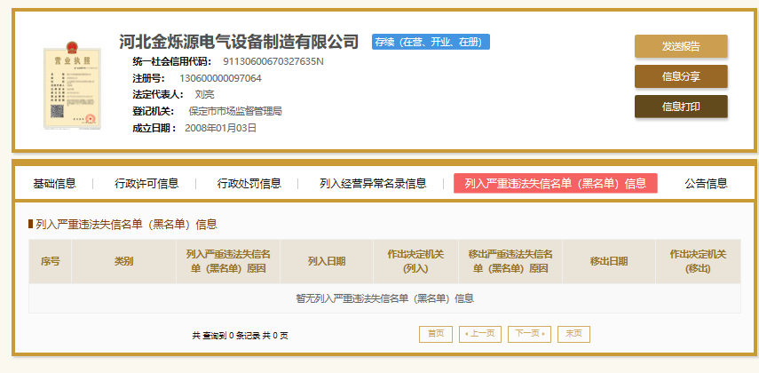
Task: Click the 列入严重违法失信名单（黑名单）原因 column header
Action: pyautogui.click(x=228, y=262)
